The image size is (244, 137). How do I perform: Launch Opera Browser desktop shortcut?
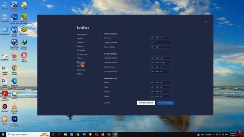click(x=24, y=57)
